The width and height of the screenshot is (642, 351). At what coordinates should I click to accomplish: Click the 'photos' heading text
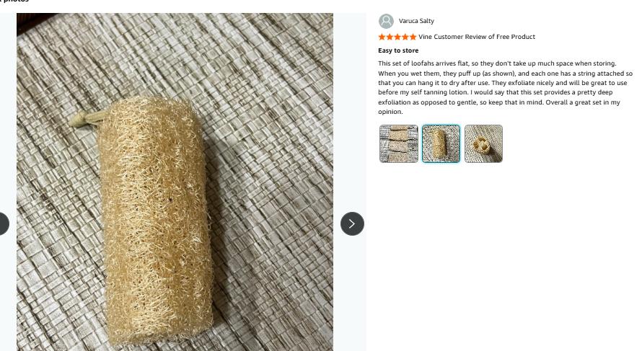(x=16, y=1)
